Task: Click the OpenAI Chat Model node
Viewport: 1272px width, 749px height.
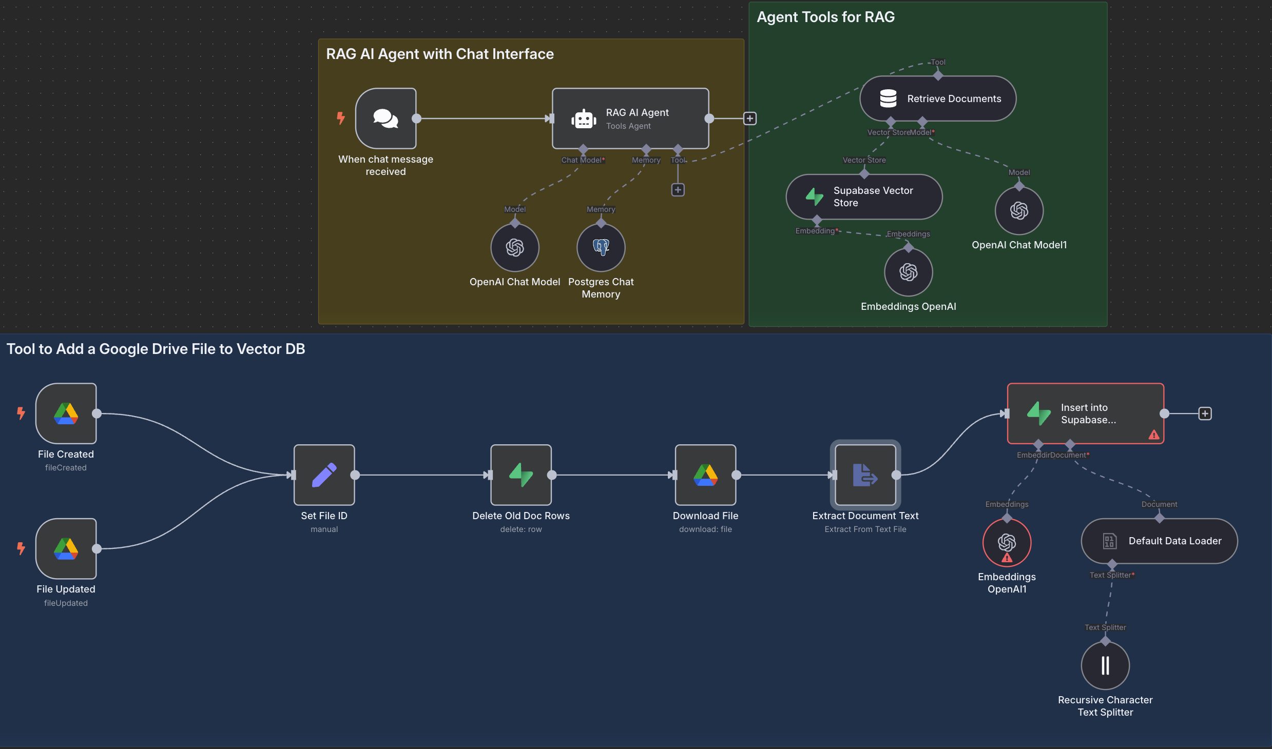Action: click(x=514, y=247)
